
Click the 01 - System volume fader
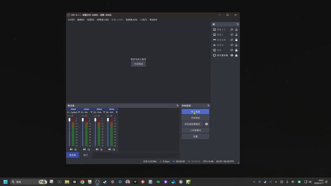(70, 120)
